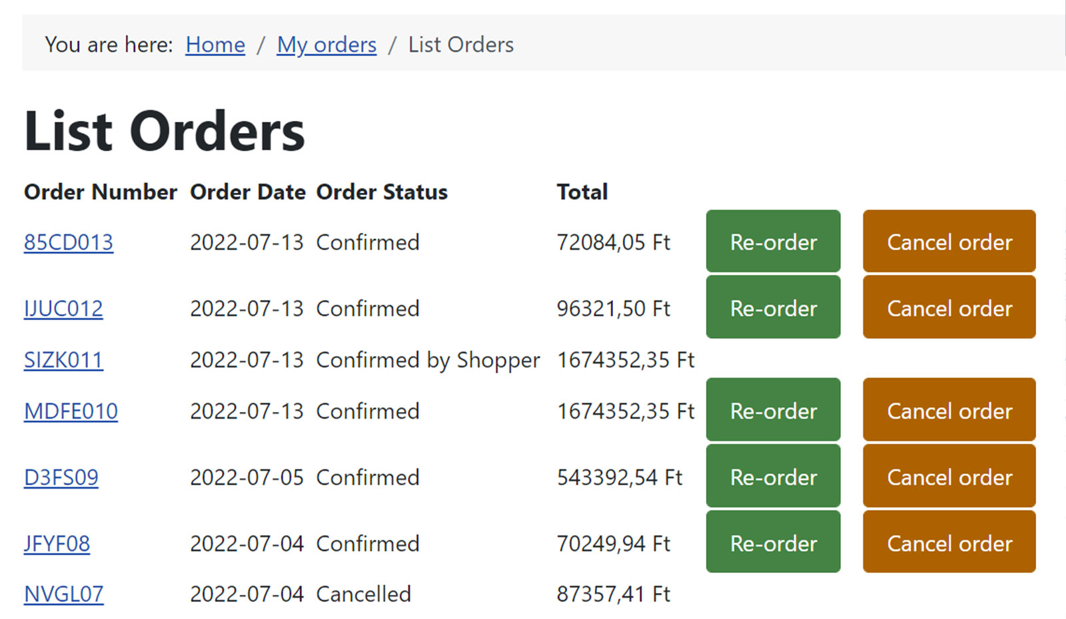Open order SIZK011 details
This screenshot has width=1066, height=619.
tap(63, 360)
